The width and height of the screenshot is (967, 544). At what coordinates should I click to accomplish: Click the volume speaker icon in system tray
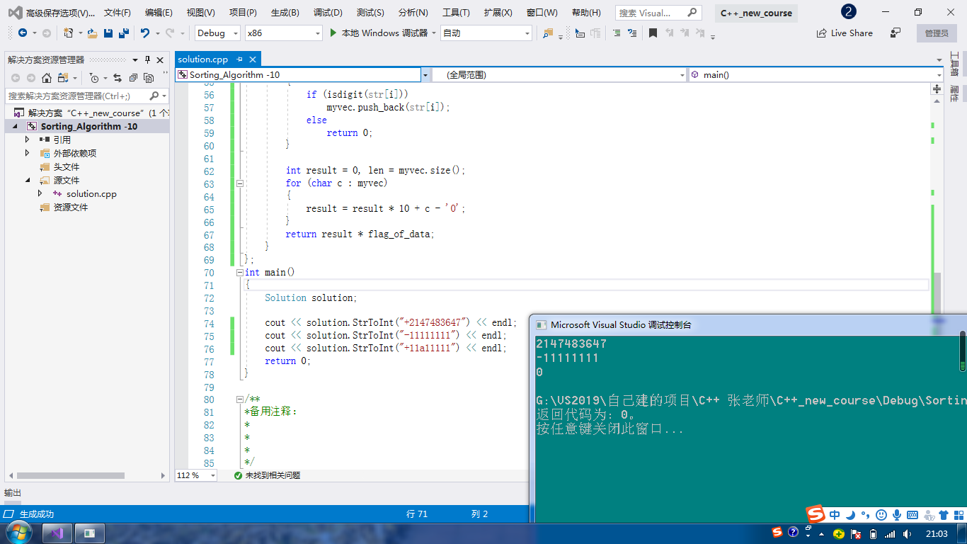(905, 533)
